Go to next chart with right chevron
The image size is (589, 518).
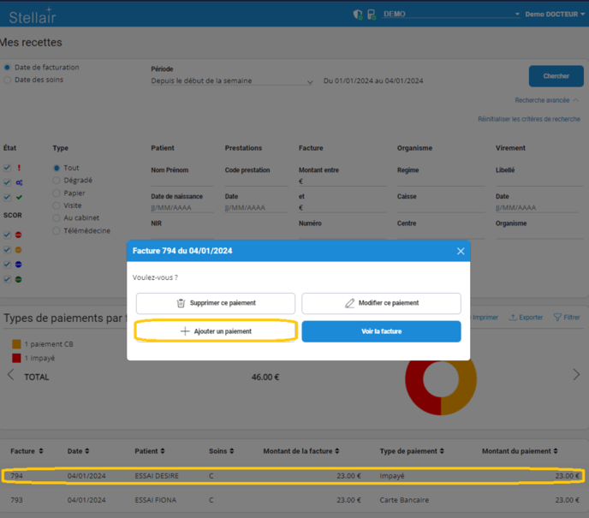pyautogui.click(x=576, y=375)
